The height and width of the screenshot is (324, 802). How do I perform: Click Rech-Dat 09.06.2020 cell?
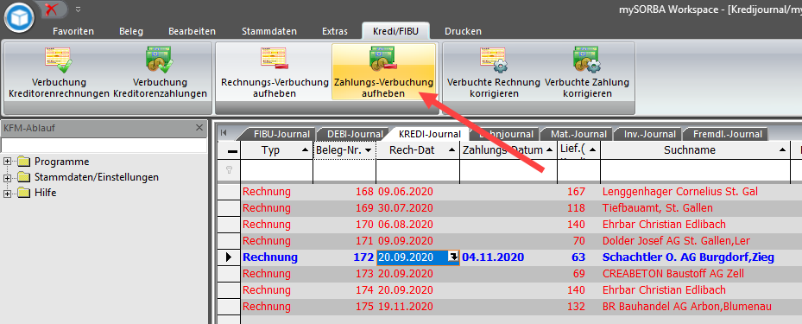click(x=418, y=192)
